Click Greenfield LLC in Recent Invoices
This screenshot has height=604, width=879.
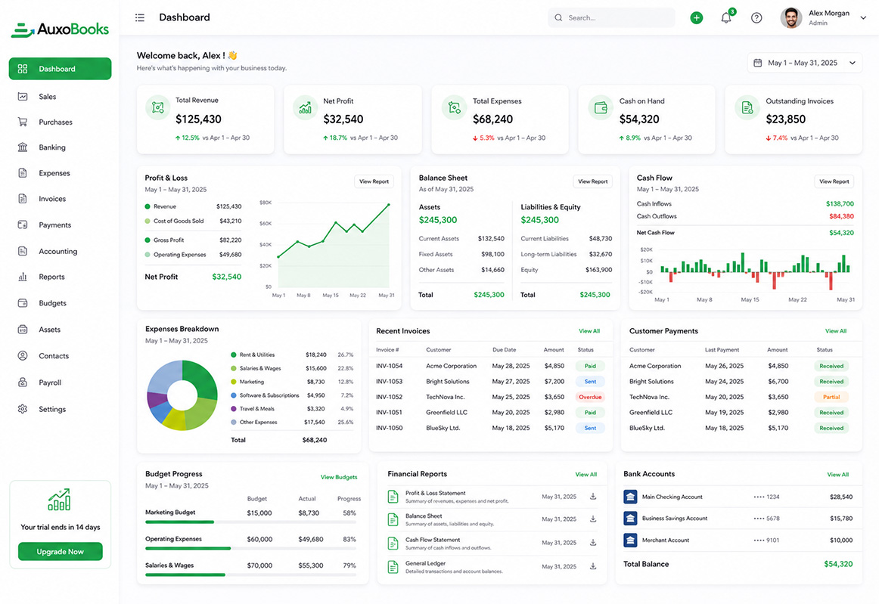446,413
